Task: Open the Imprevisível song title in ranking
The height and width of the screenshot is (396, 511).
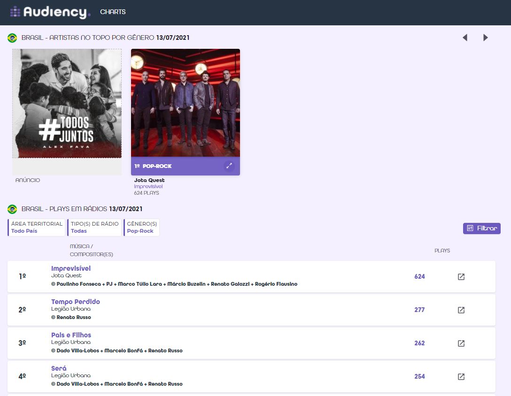Action: click(71, 268)
